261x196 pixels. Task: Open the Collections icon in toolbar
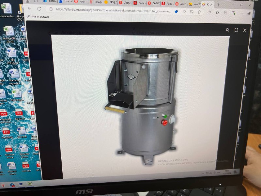pyautogui.click(x=225, y=12)
